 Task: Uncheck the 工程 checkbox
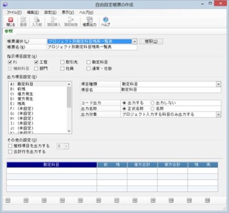36,62
